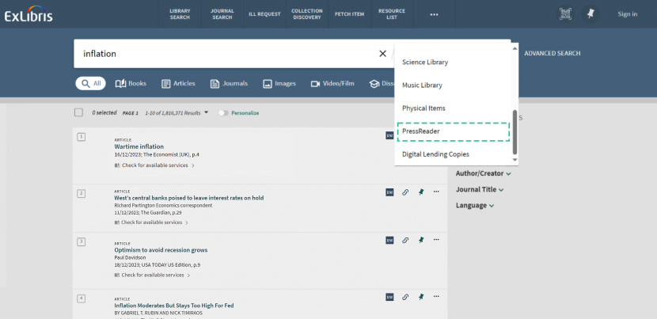Click the QR code icon in header
This screenshot has height=319, width=657.
(565, 13)
